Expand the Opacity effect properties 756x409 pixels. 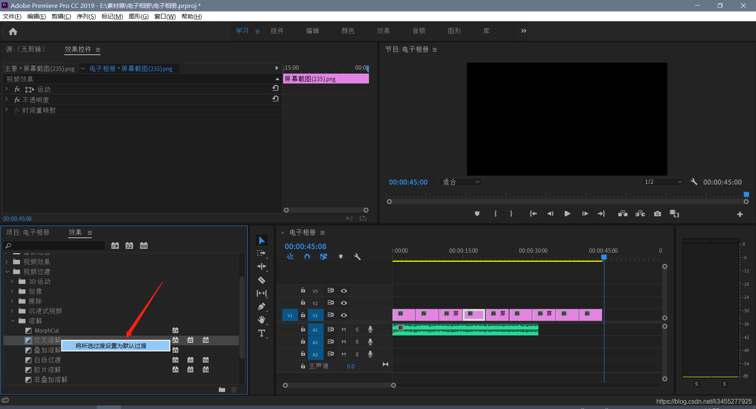(x=6, y=99)
